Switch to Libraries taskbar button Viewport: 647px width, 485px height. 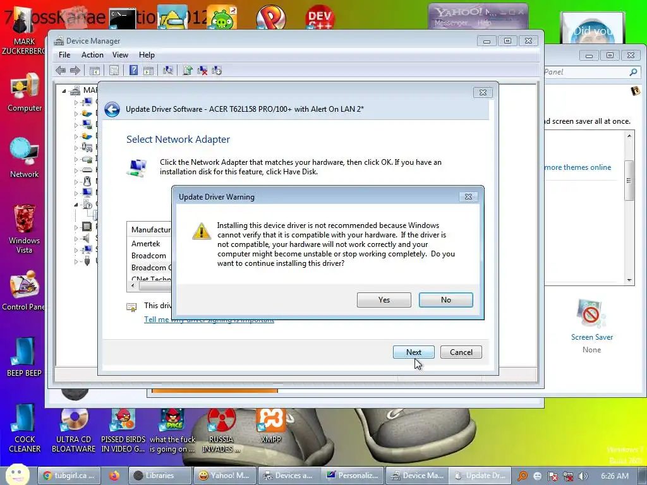(160, 476)
